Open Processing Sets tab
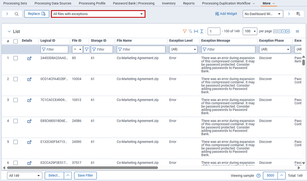This screenshot has width=307, height=181. (15, 3)
